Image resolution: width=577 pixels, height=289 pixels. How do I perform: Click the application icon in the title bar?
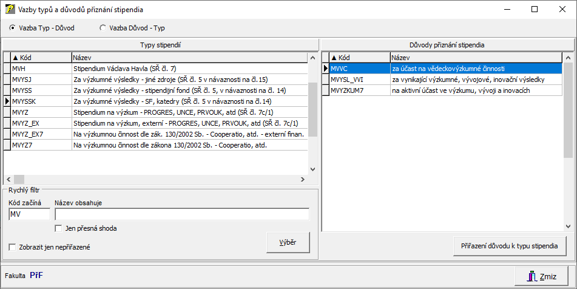pyautogui.click(x=10, y=10)
